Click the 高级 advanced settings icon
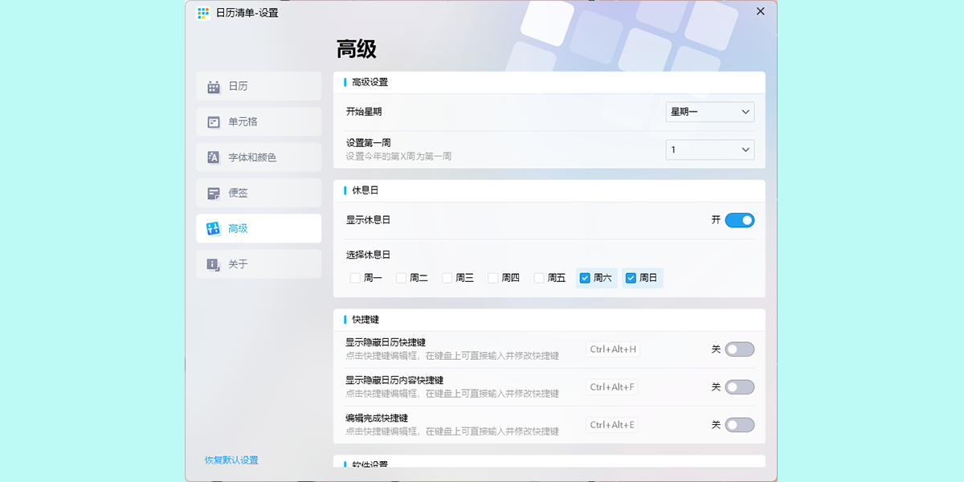 pos(214,228)
